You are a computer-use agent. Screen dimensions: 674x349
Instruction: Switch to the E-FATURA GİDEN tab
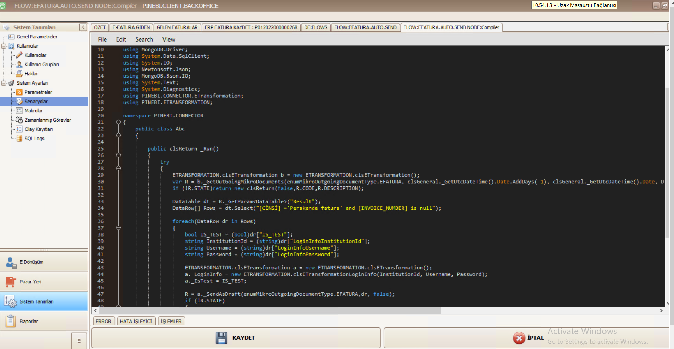[131, 27]
